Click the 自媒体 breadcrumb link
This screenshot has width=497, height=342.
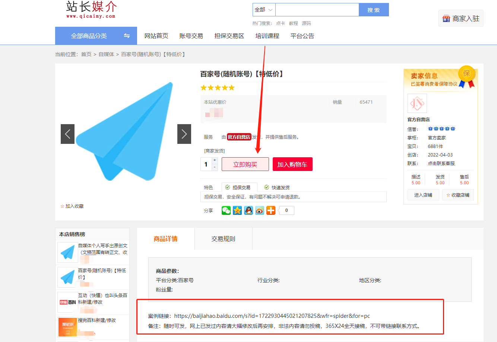(106, 54)
